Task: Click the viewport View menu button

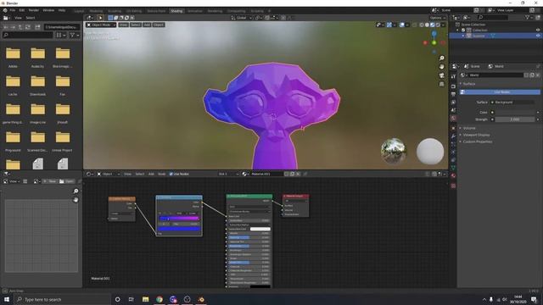Action: click(123, 25)
